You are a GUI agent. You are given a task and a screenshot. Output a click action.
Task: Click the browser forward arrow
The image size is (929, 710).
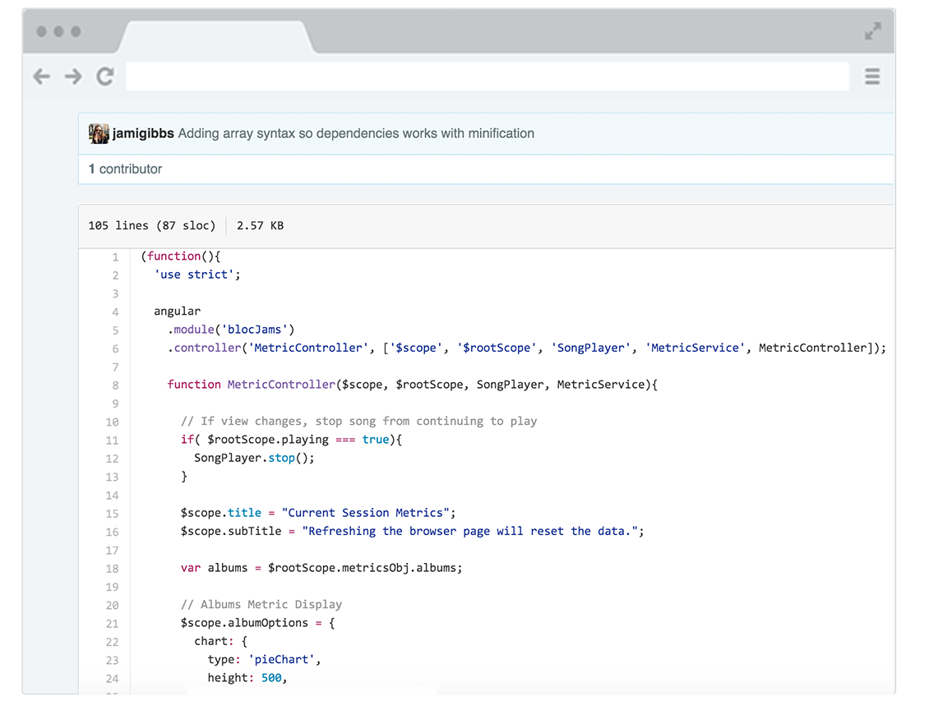[73, 76]
